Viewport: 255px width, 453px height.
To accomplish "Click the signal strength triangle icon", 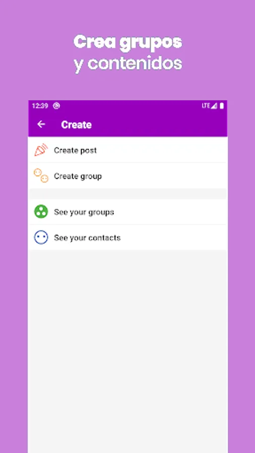I will pyautogui.click(x=214, y=106).
